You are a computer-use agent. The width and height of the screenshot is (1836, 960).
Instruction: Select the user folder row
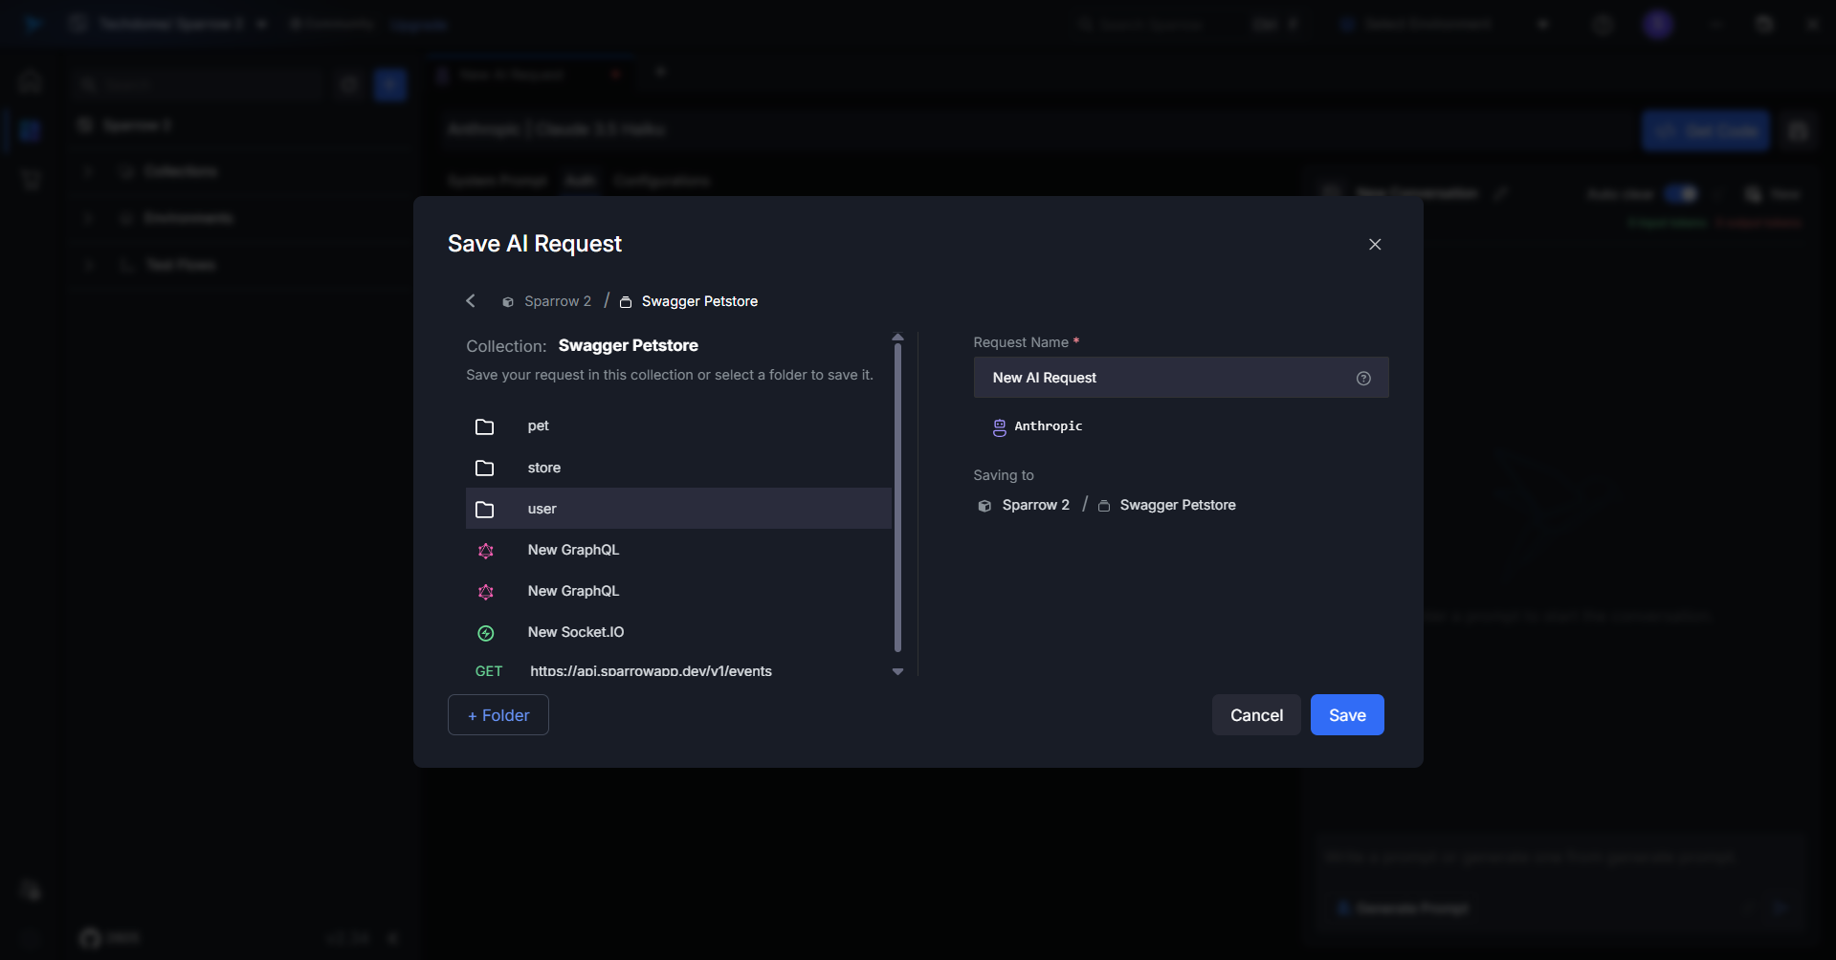[677, 509]
